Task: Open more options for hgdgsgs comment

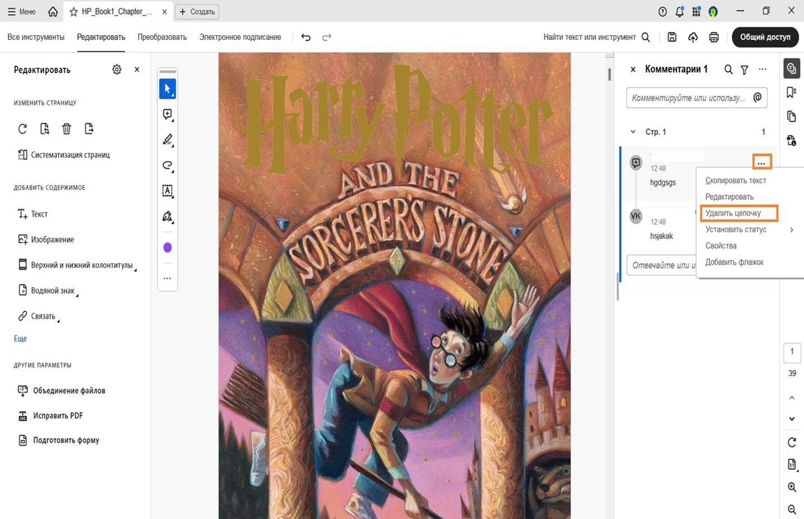Action: (x=762, y=162)
